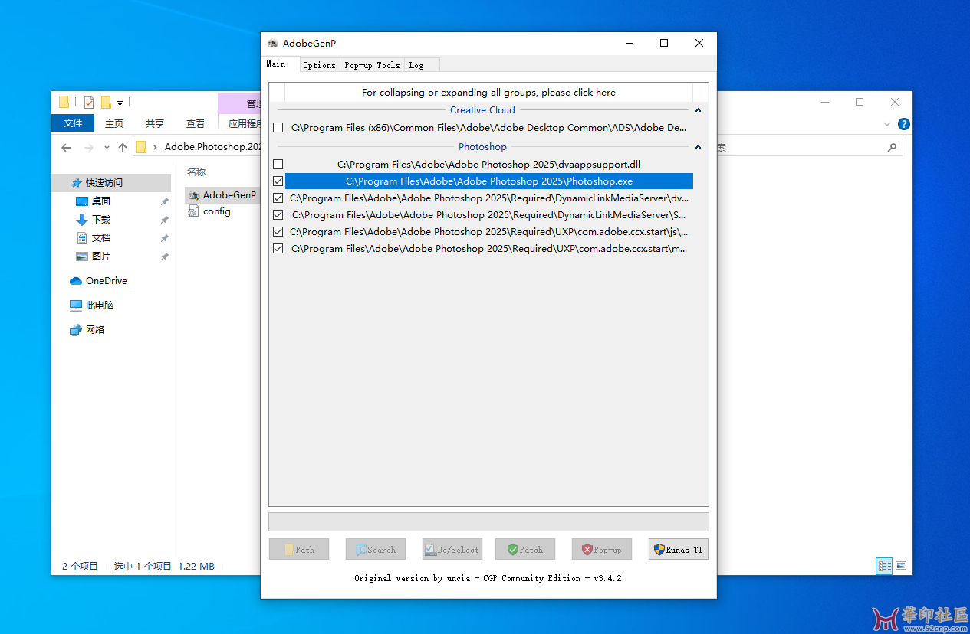Open 图片 in Explorer sidebar
The height and width of the screenshot is (634, 970).
(x=101, y=257)
